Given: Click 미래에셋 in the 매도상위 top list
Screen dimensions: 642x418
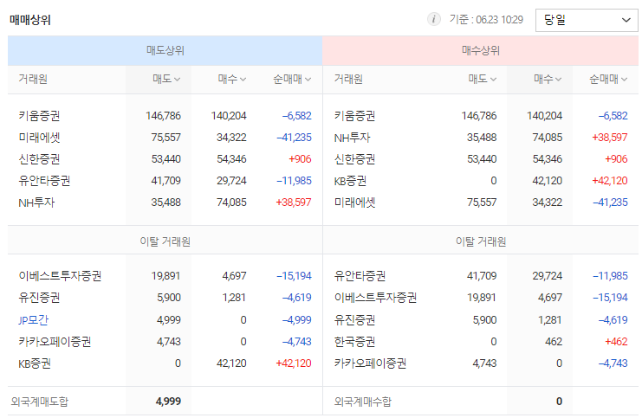Looking at the screenshot, I should [x=39, y=138].
